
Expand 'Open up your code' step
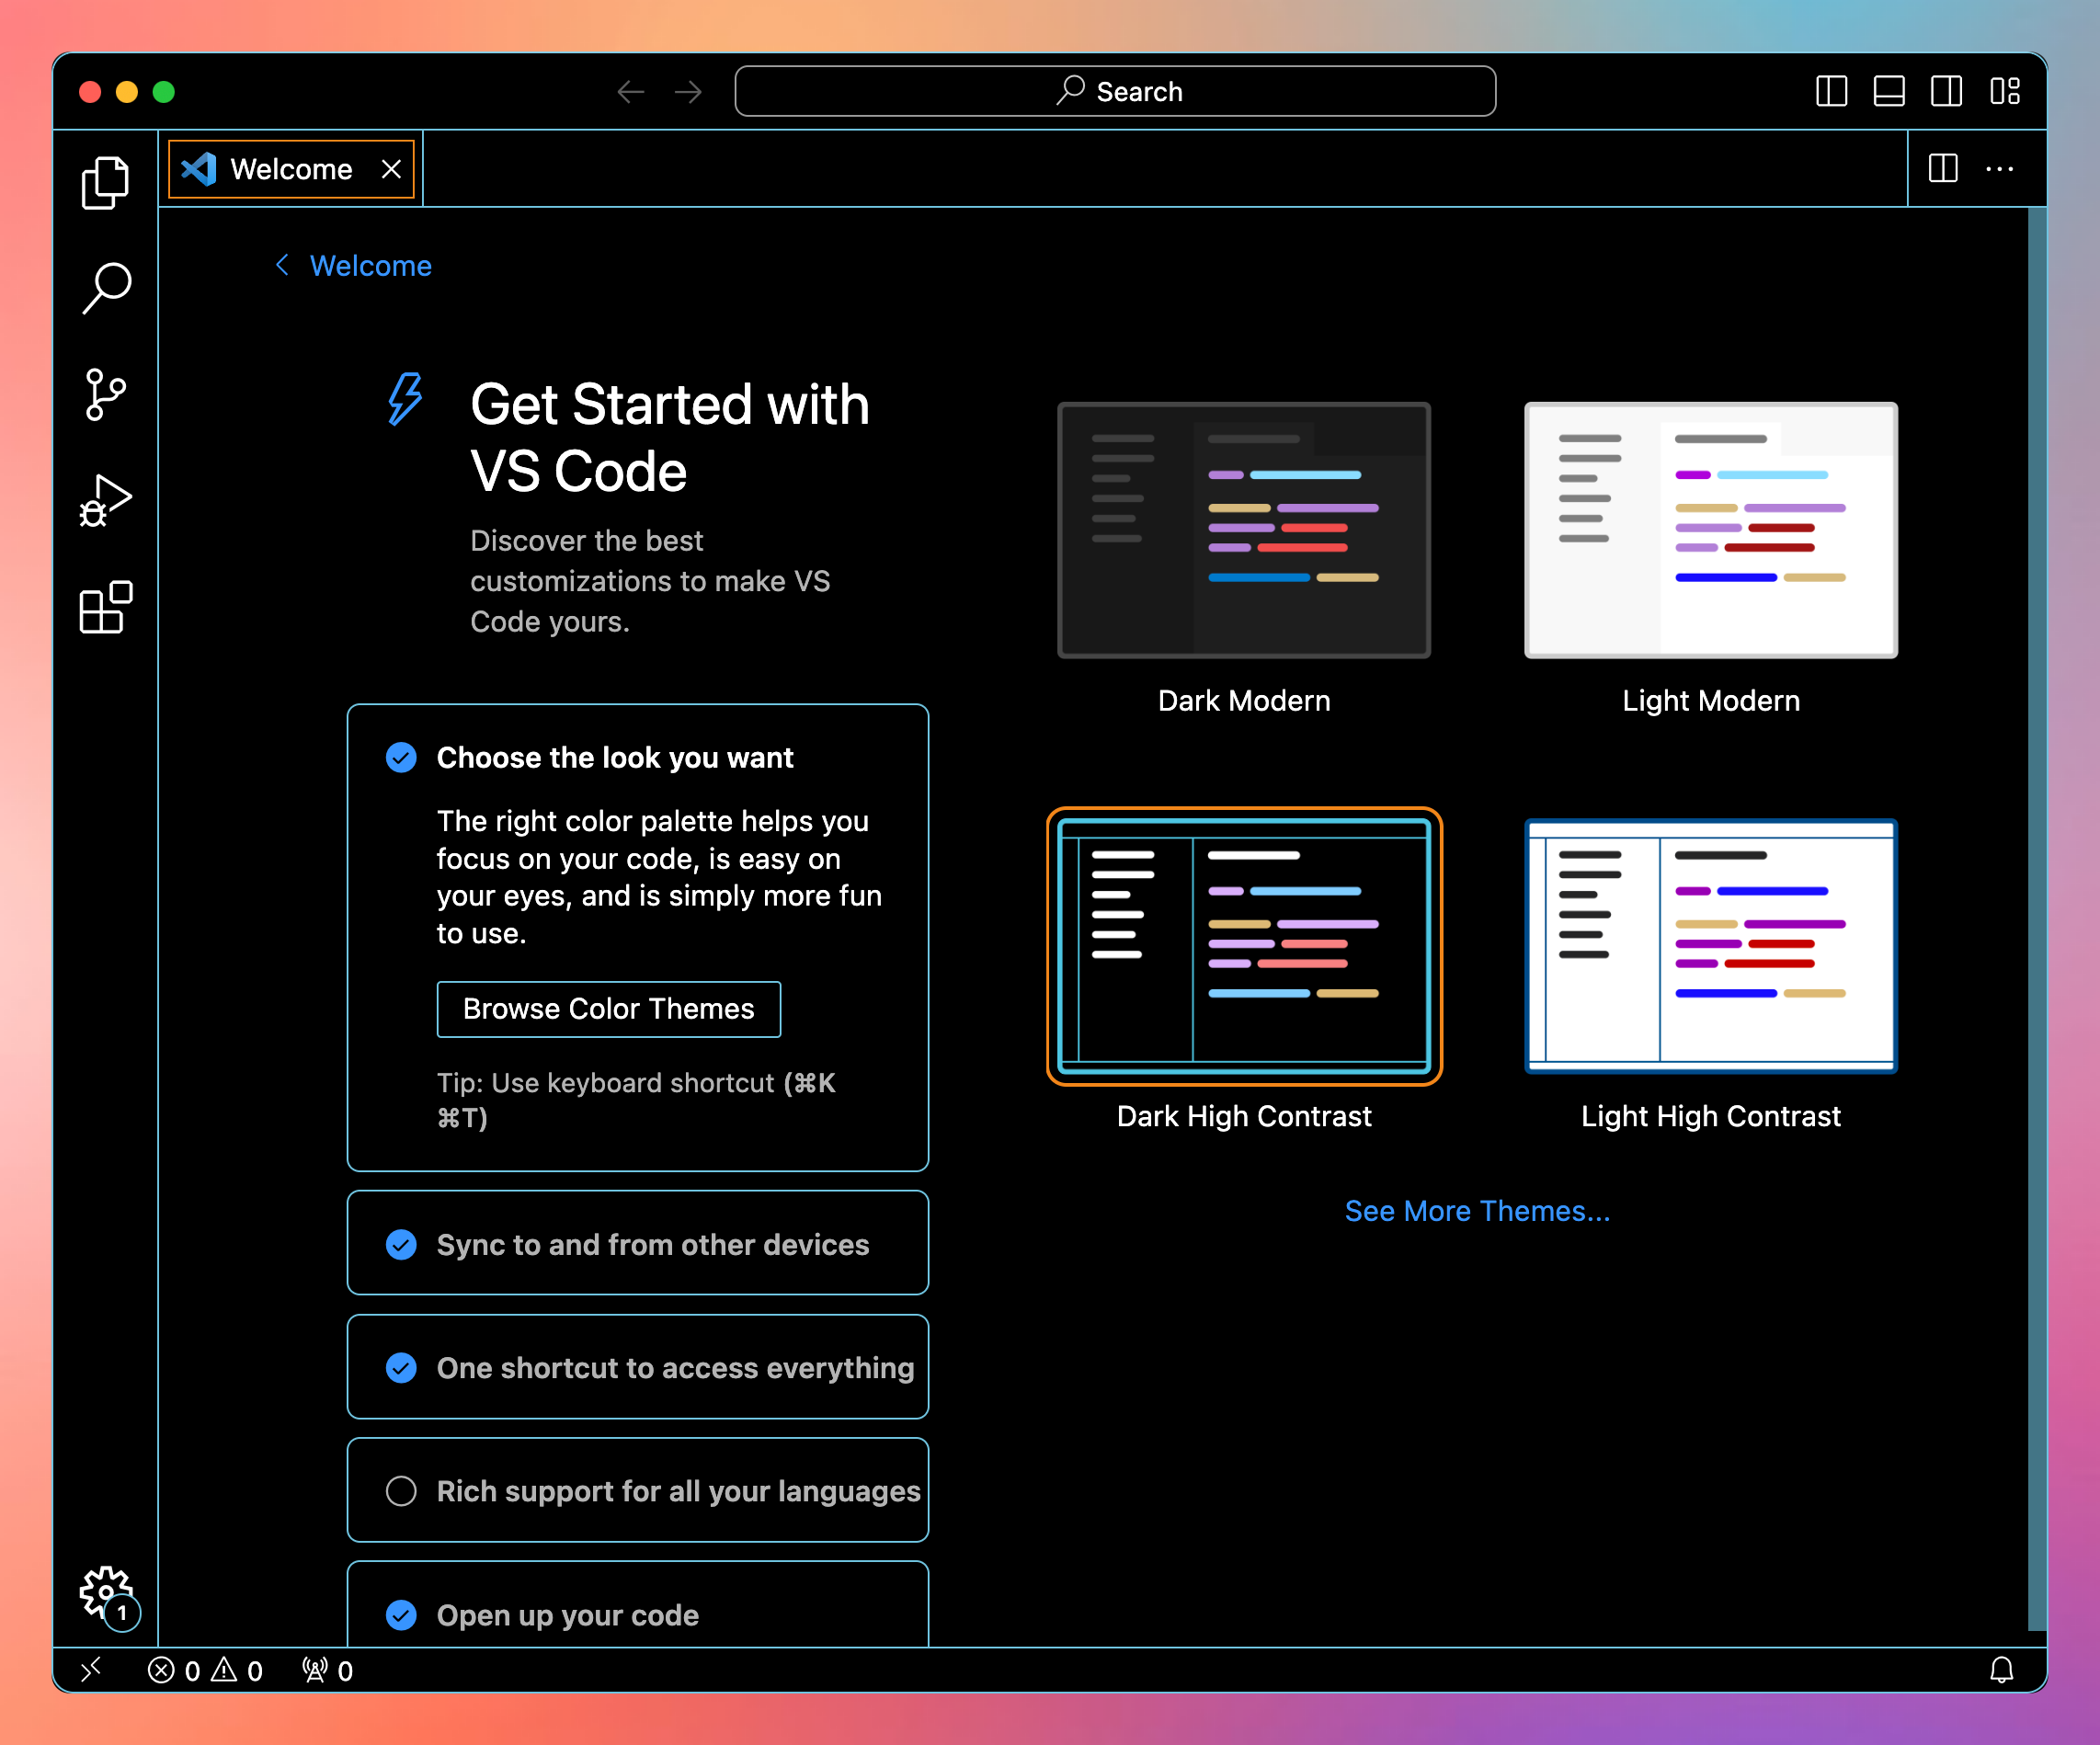point(567,1615)
